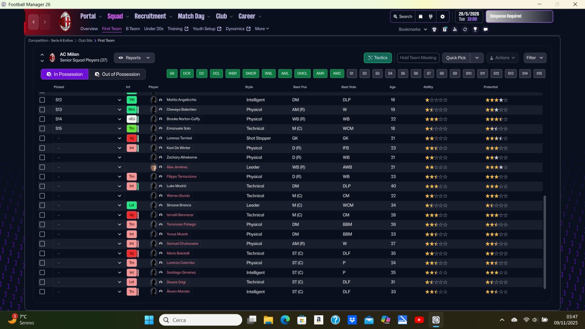Expand the More submenu in Squad navigation
Image resolution: width=585 pixels, height=329 pixels.
262,29
